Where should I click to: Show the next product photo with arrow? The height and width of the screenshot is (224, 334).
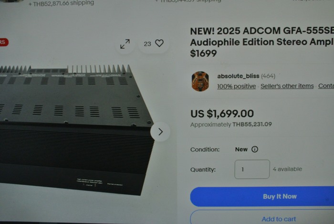click(160, 132)
